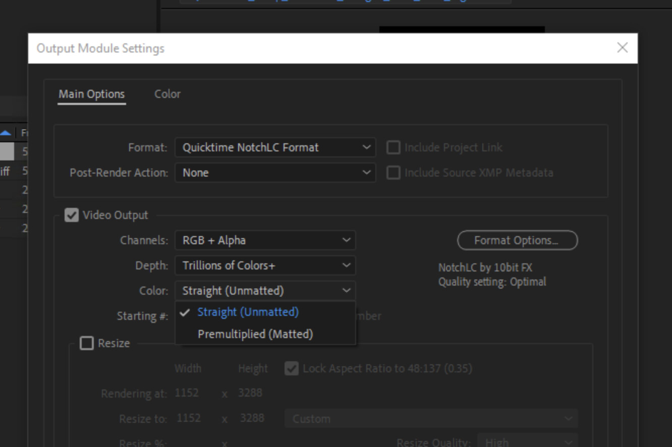
Task: Switch to the Color tab
Action: point(167,94)
